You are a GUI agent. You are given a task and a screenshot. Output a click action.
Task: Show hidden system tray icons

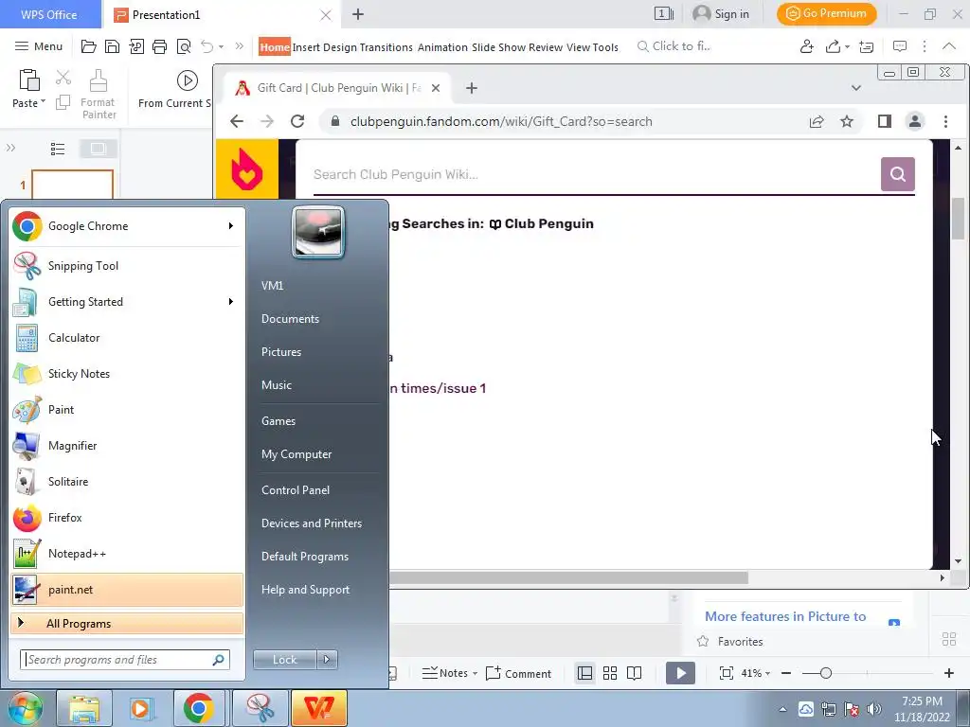[782, 709]
